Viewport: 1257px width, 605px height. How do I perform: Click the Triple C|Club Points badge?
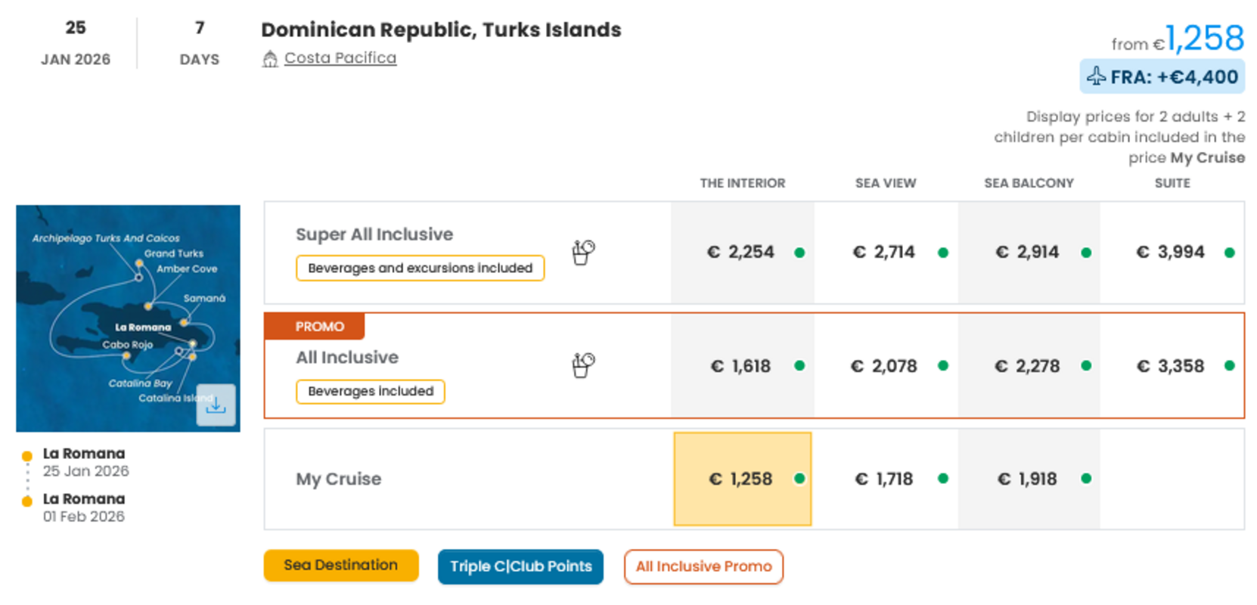[x=520, y=566]
